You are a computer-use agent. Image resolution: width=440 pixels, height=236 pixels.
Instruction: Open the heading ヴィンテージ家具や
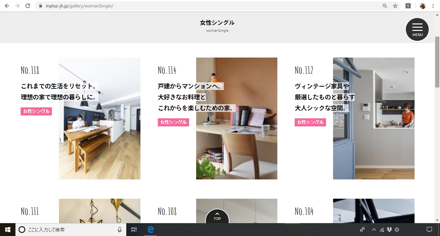pos(322,86)
